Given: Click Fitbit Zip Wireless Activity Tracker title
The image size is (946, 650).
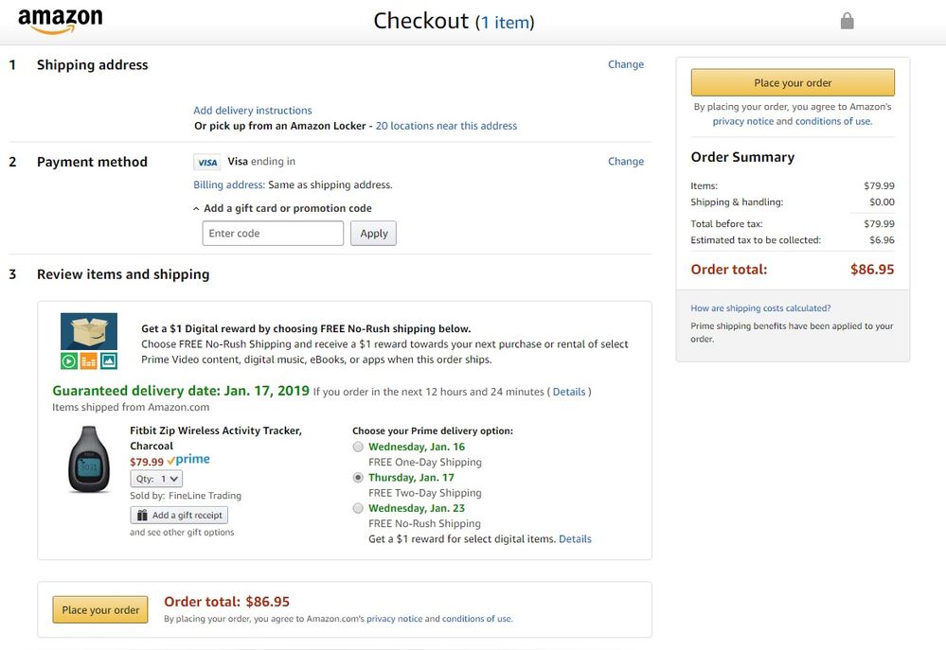Looking at the screenshot, I should tap(215, 438).
